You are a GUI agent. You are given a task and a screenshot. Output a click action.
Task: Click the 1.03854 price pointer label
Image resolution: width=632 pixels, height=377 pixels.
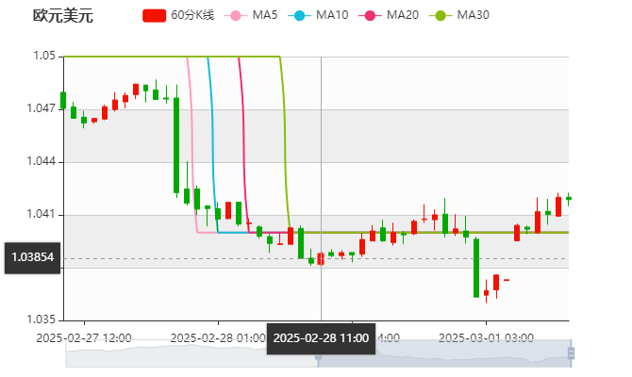32,256
